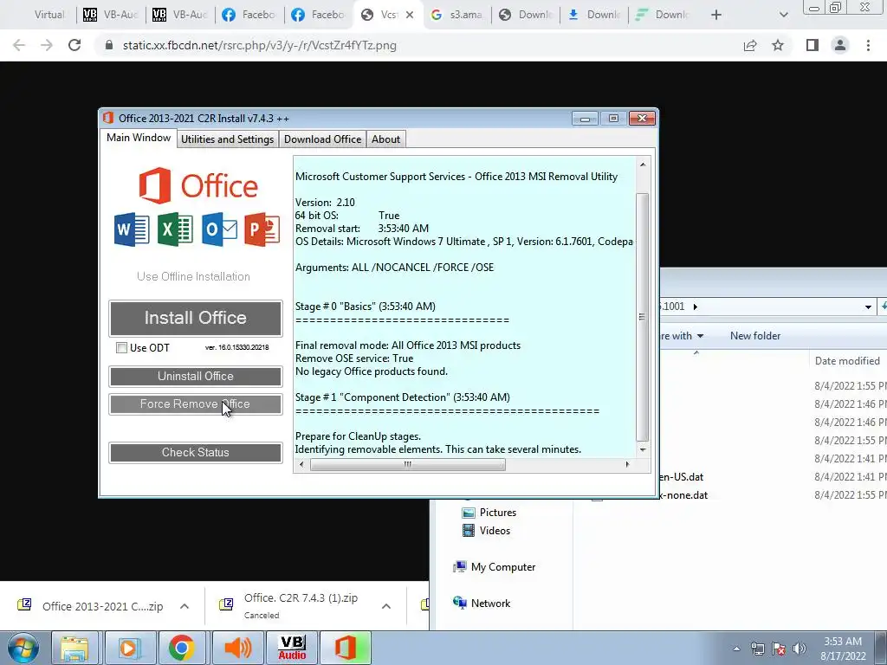Select Office installer taskbar icon
Image resolution: width=887 pixels, height=665 pixels.
tap(346, 648)
